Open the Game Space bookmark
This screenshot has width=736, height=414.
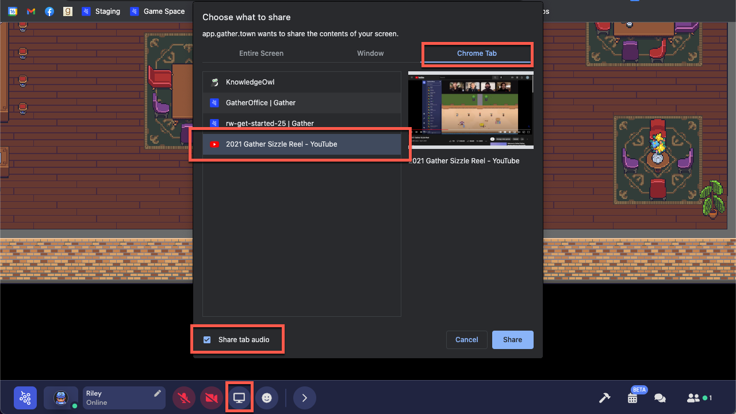(x=158, y=11)
